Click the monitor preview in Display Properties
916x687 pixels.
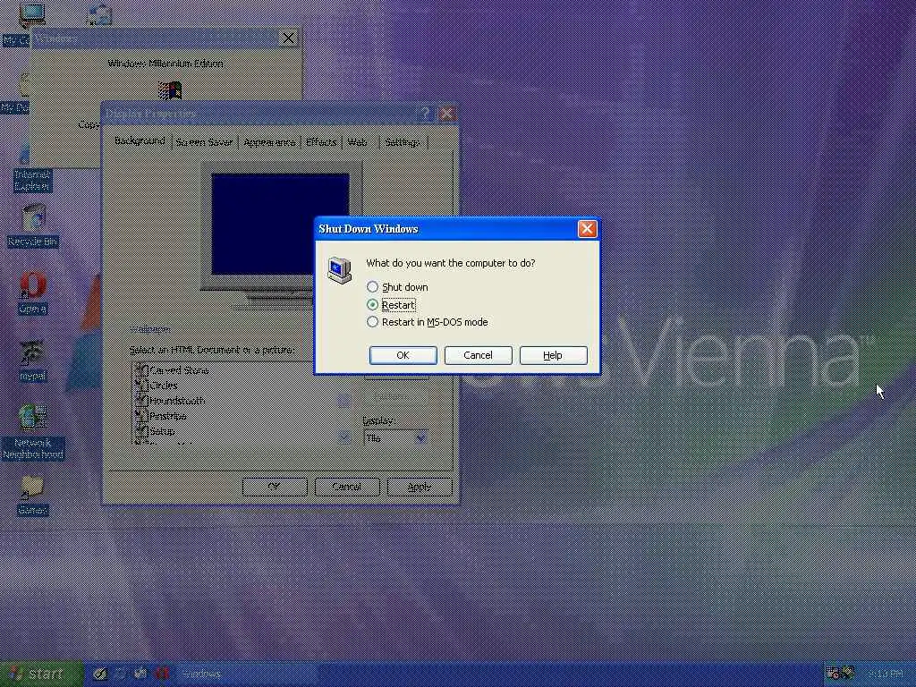280,225
